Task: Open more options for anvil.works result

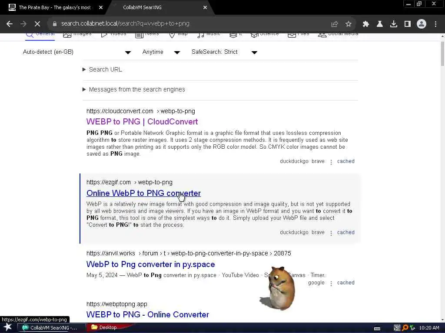Action: (x=331, y=284)
